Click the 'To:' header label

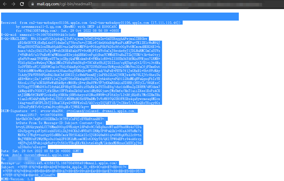tap(3, 159)
